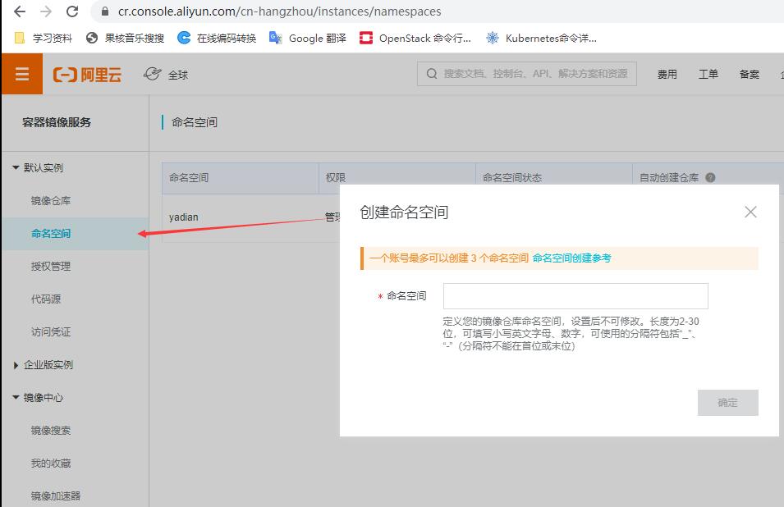The height and width of the screenshot is (507, 784).
Task: Open the 果核音乐搜搜 bookmark
Action: click(126, 38)
